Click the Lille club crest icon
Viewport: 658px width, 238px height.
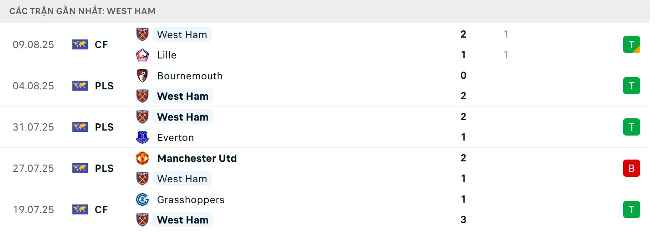[142, 55]
